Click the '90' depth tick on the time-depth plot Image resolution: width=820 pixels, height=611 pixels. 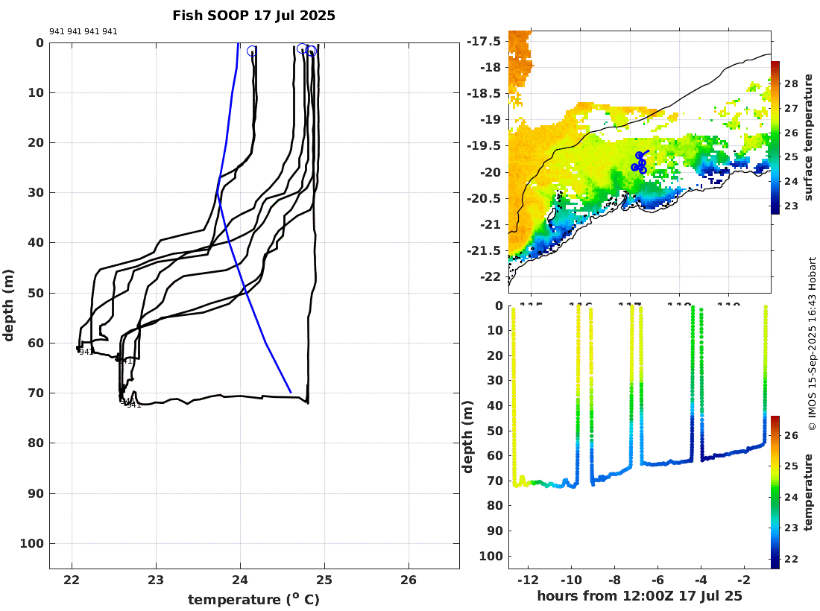[x=495, y=531]
